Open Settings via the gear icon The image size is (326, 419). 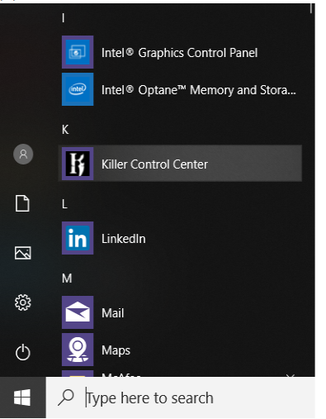23,302
